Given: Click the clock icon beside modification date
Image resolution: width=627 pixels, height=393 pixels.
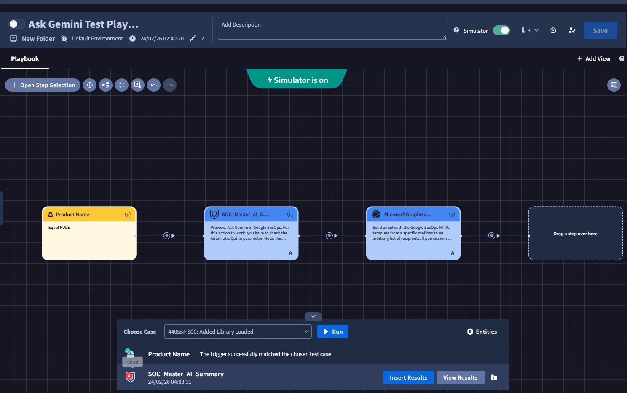Looking at the screenshot, I should coord(132,38).
